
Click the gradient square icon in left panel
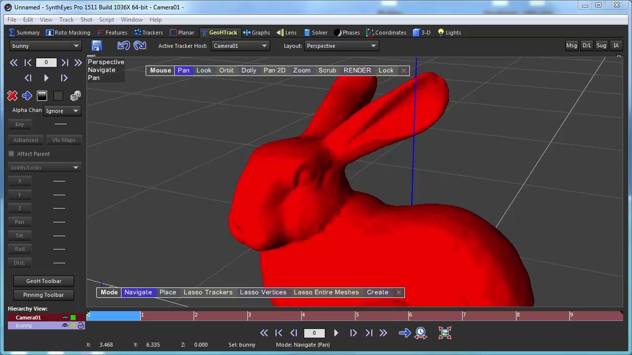point(42,96)
